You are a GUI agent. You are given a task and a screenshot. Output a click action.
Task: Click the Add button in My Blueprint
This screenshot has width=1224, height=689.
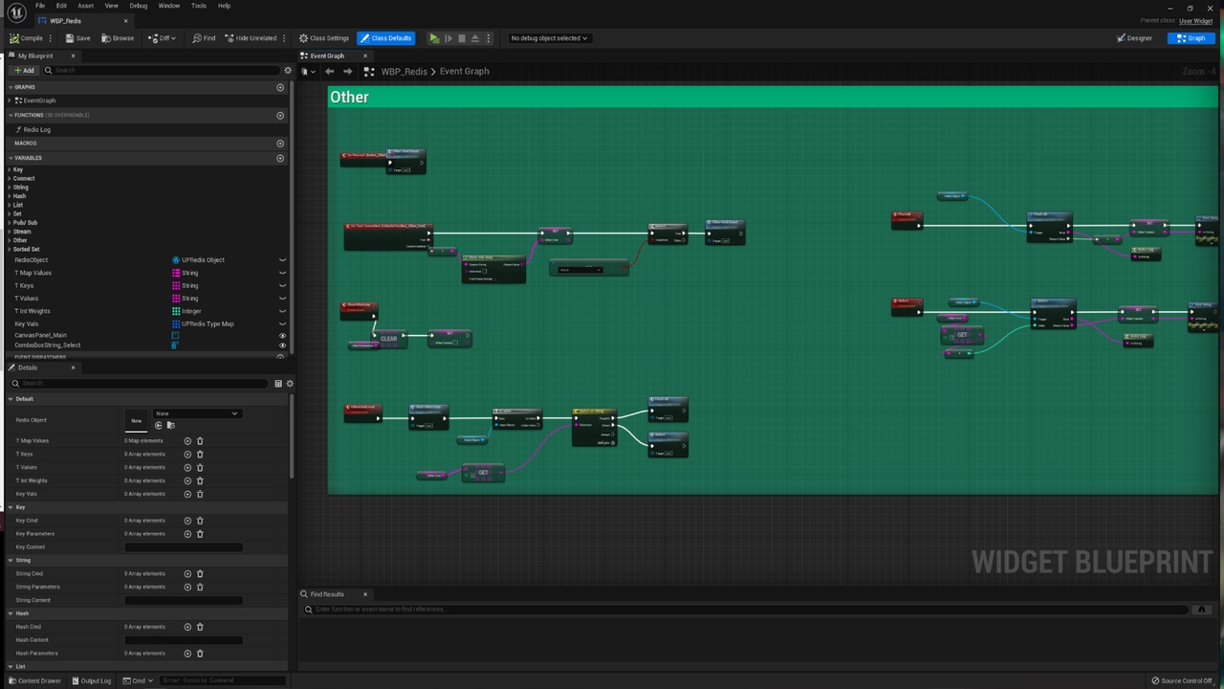point(24,70)
